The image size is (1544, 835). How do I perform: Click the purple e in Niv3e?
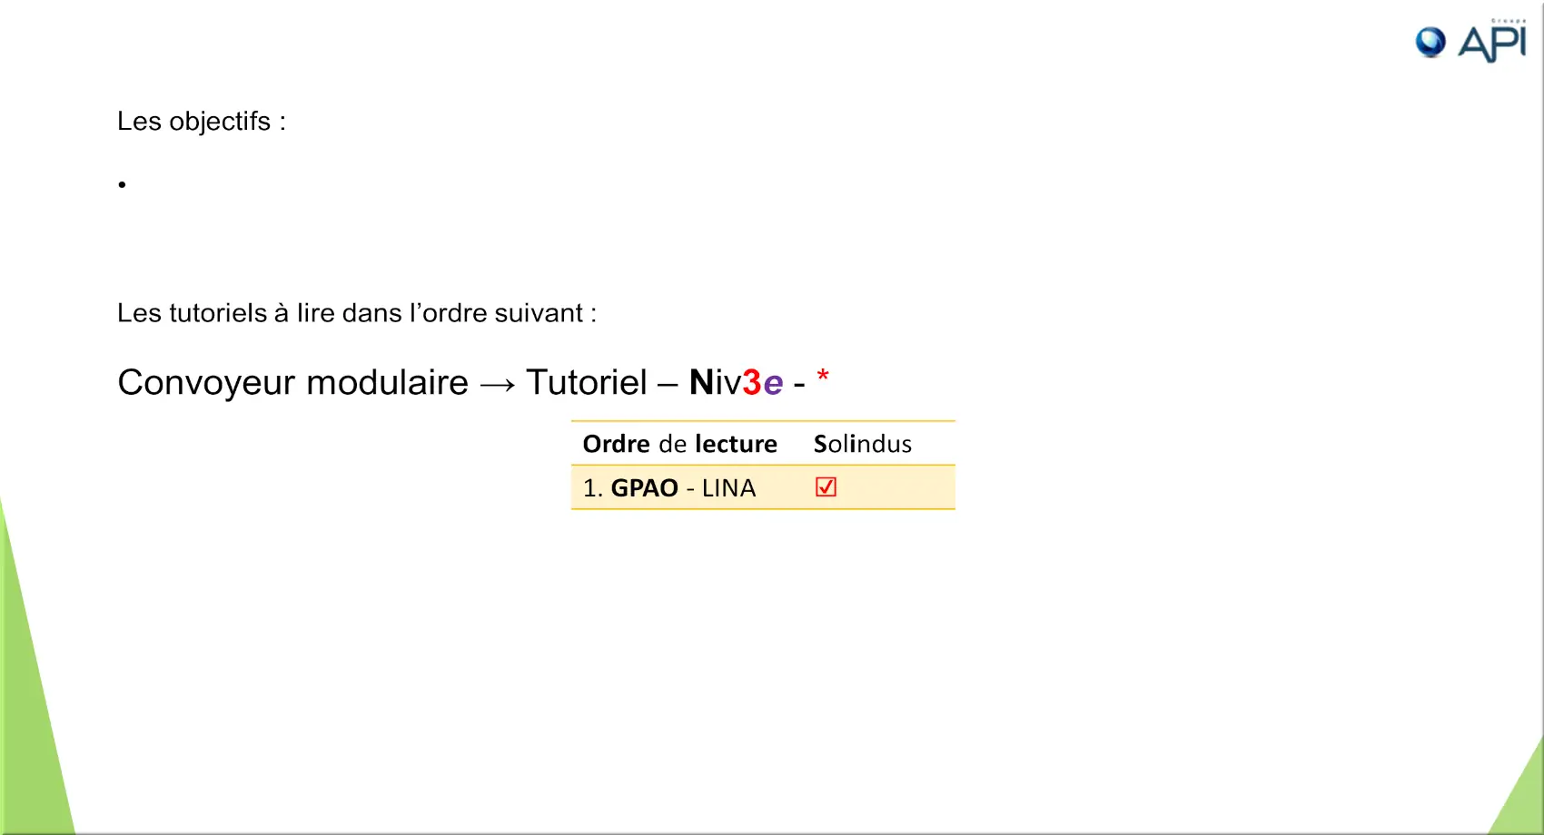click(773, 385)
